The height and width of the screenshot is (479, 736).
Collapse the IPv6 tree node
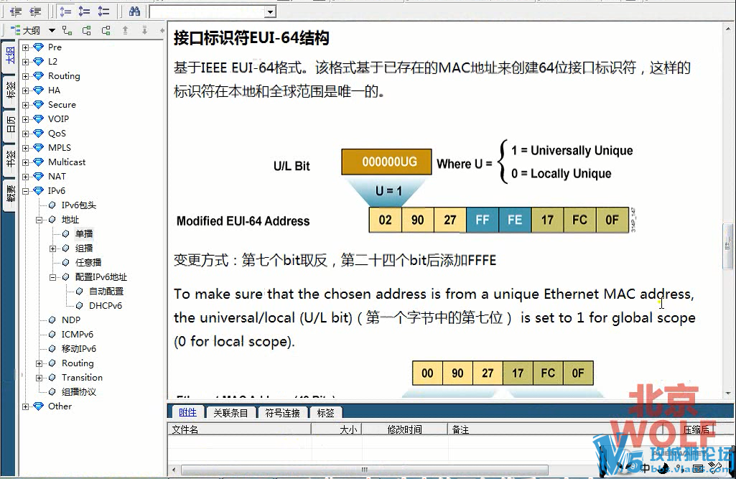26,191
